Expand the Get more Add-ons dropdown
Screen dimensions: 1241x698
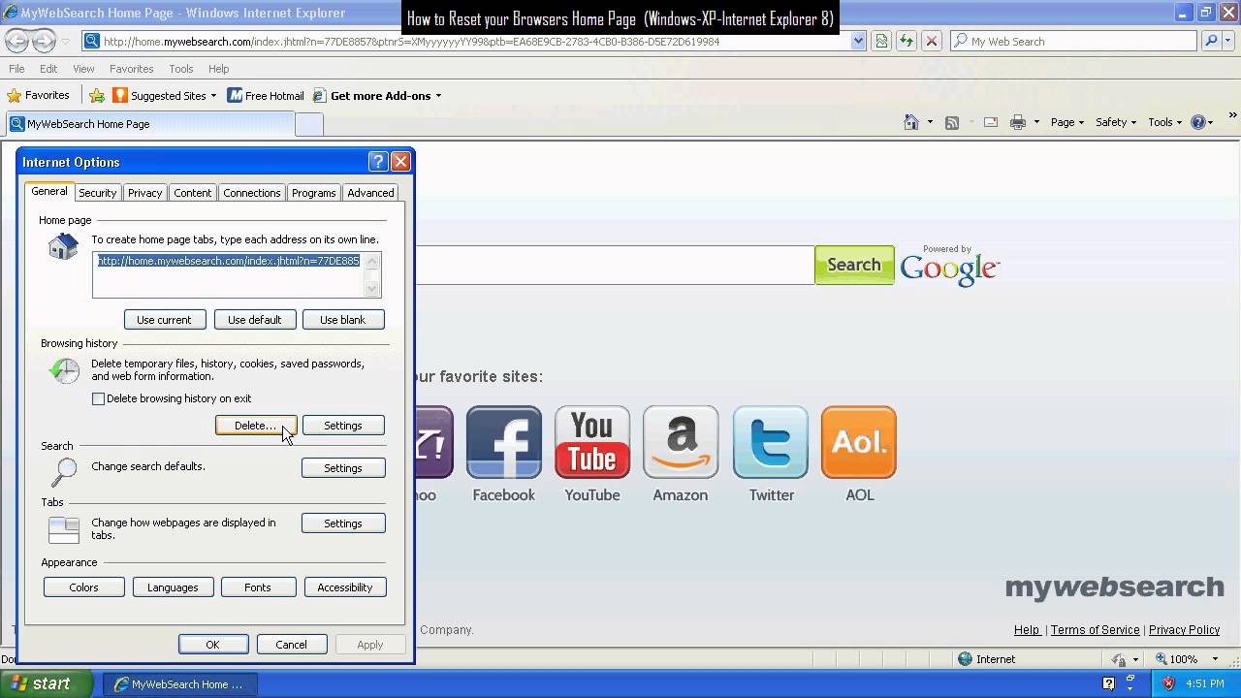pos(438,96)
